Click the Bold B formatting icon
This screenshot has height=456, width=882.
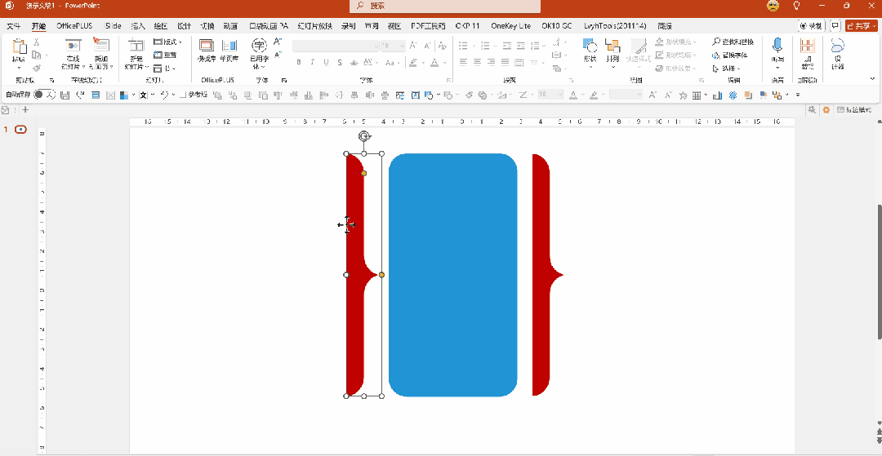[299, 62]
